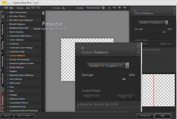Open the Landscape filter category tab
Image resolution: width=177 pixels, height=119 pixels.
tap(3, 61)
